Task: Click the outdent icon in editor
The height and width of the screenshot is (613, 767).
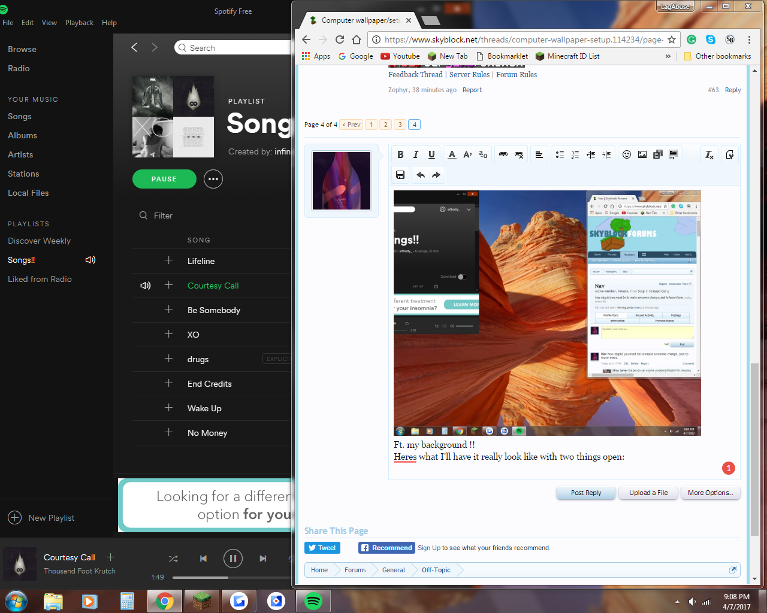Action: [591, 154]
